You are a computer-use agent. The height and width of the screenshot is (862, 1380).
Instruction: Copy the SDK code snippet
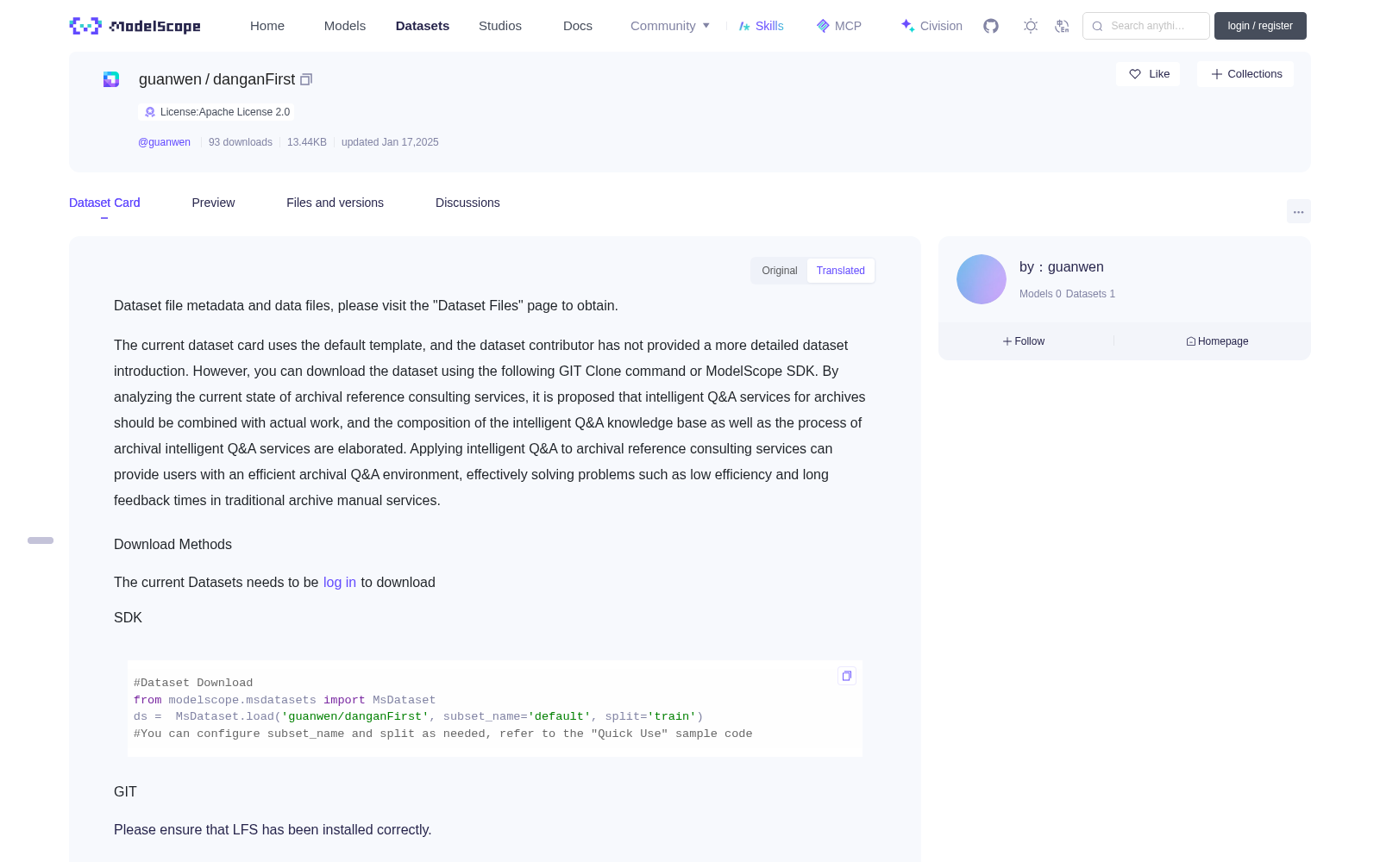point(847,676)
